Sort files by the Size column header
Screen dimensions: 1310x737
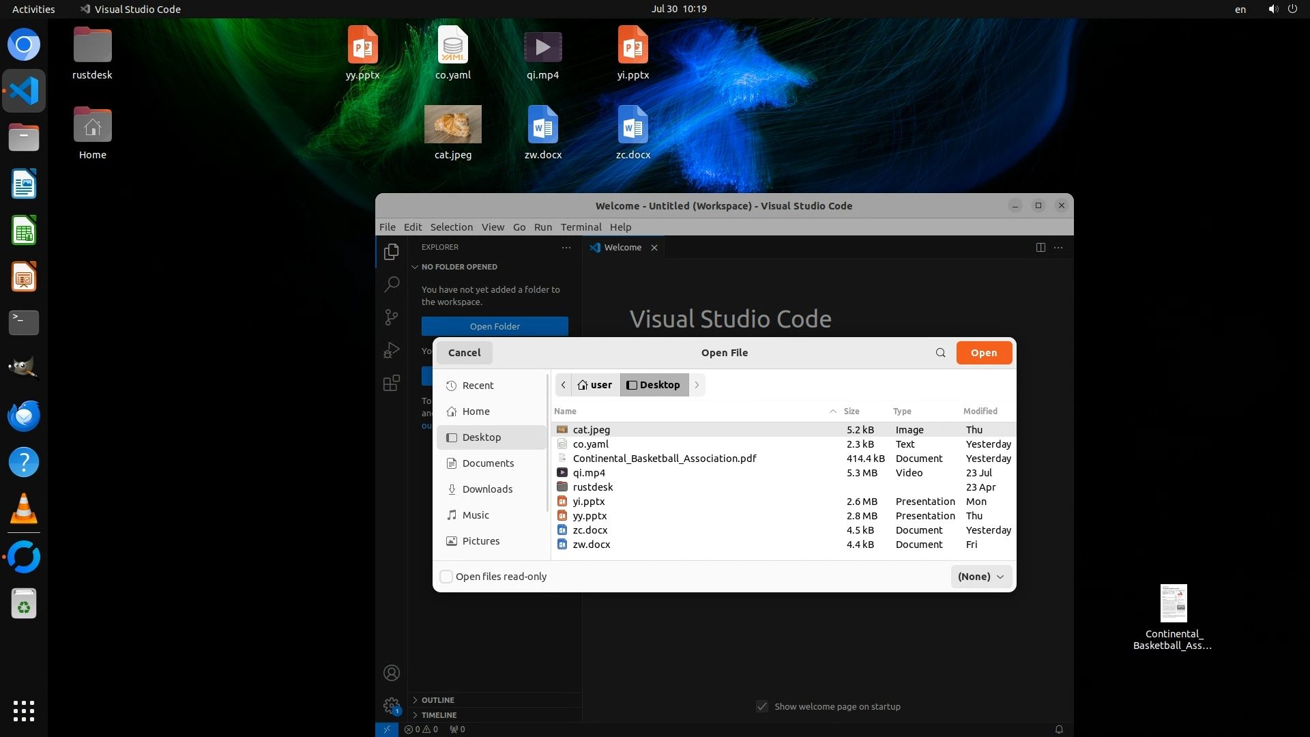point(851,411)
